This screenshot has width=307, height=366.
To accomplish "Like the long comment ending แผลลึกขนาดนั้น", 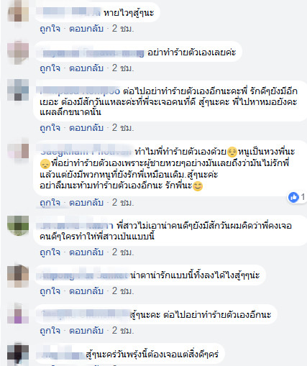I will coord(50,128).
